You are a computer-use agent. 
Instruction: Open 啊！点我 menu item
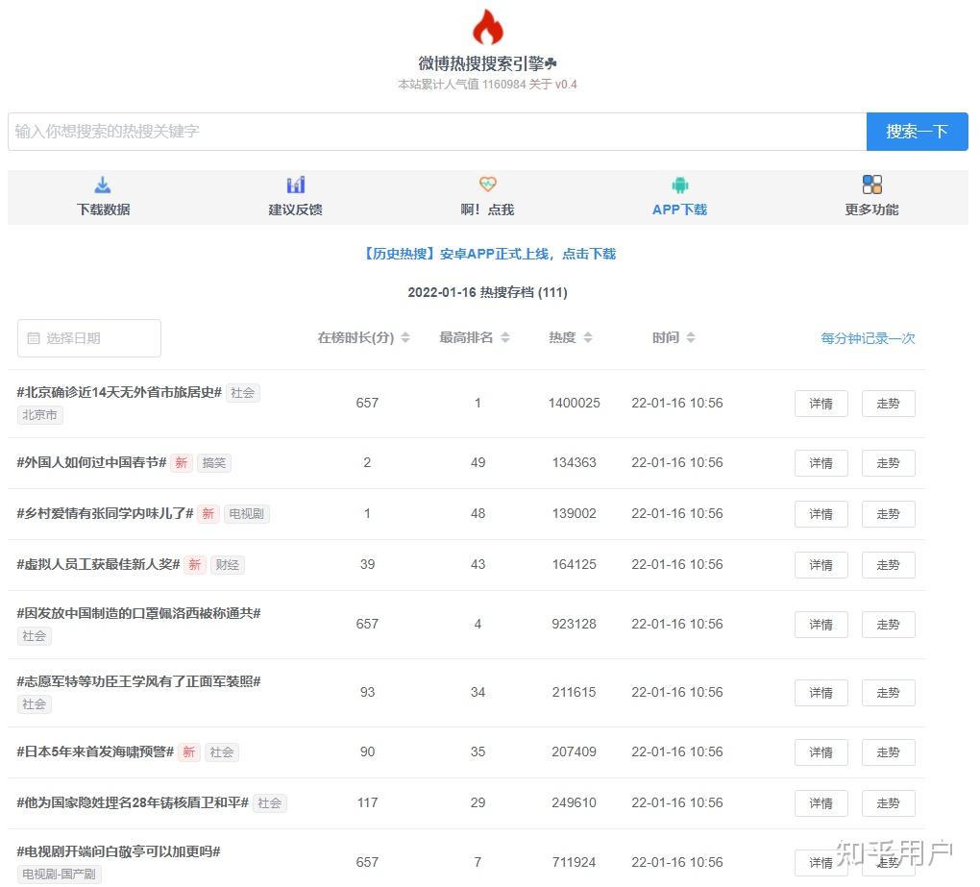click(487, 197)
